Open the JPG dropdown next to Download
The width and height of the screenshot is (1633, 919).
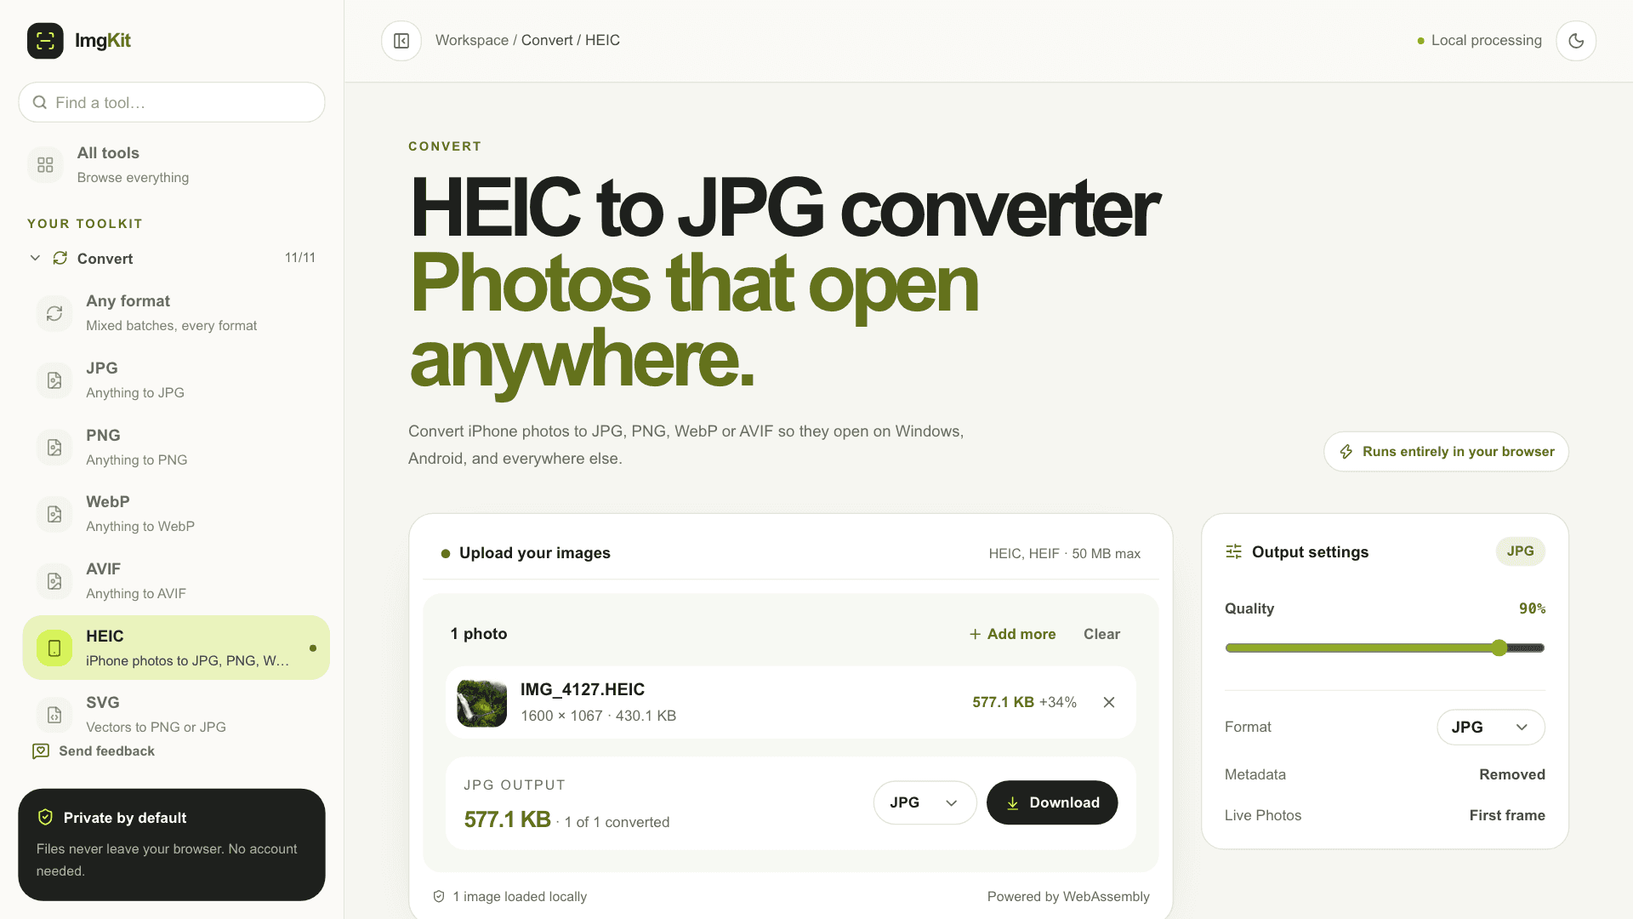tap(925, 802)
